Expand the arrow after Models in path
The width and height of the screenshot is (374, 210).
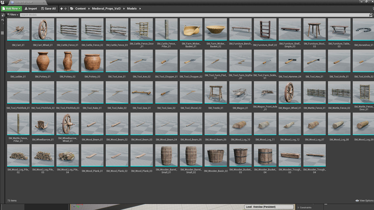coord(140,9)
